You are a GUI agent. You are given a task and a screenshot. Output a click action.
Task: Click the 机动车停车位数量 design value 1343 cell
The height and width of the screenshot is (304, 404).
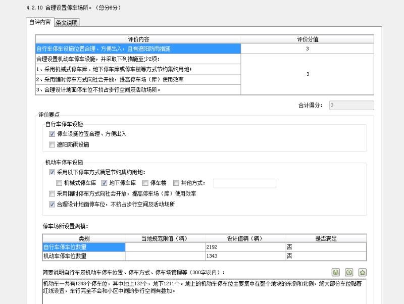pos(245,256)
